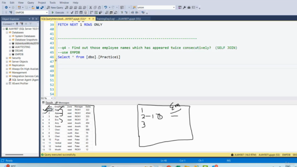Collapse the AJAY007 server node

click(x=4, y=29)
